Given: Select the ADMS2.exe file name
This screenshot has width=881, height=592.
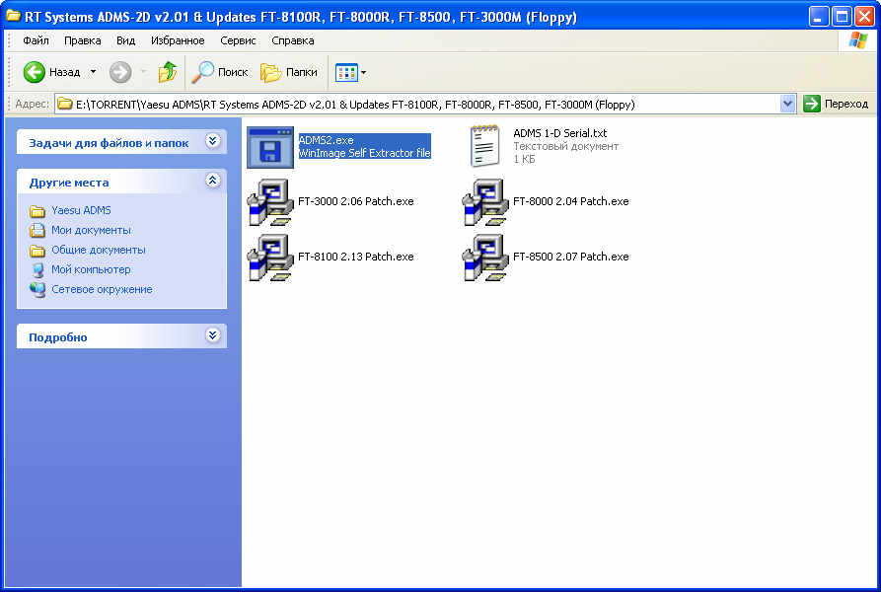Looking at the screenshot, I should [326, 140].
